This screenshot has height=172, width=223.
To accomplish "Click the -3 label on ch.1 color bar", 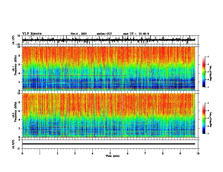I will 208,57.
